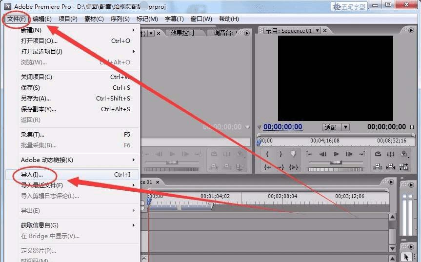Open the 适配 zoom level dropdown
The width and height of the screenshot is (421, 262).
(345, 127)
